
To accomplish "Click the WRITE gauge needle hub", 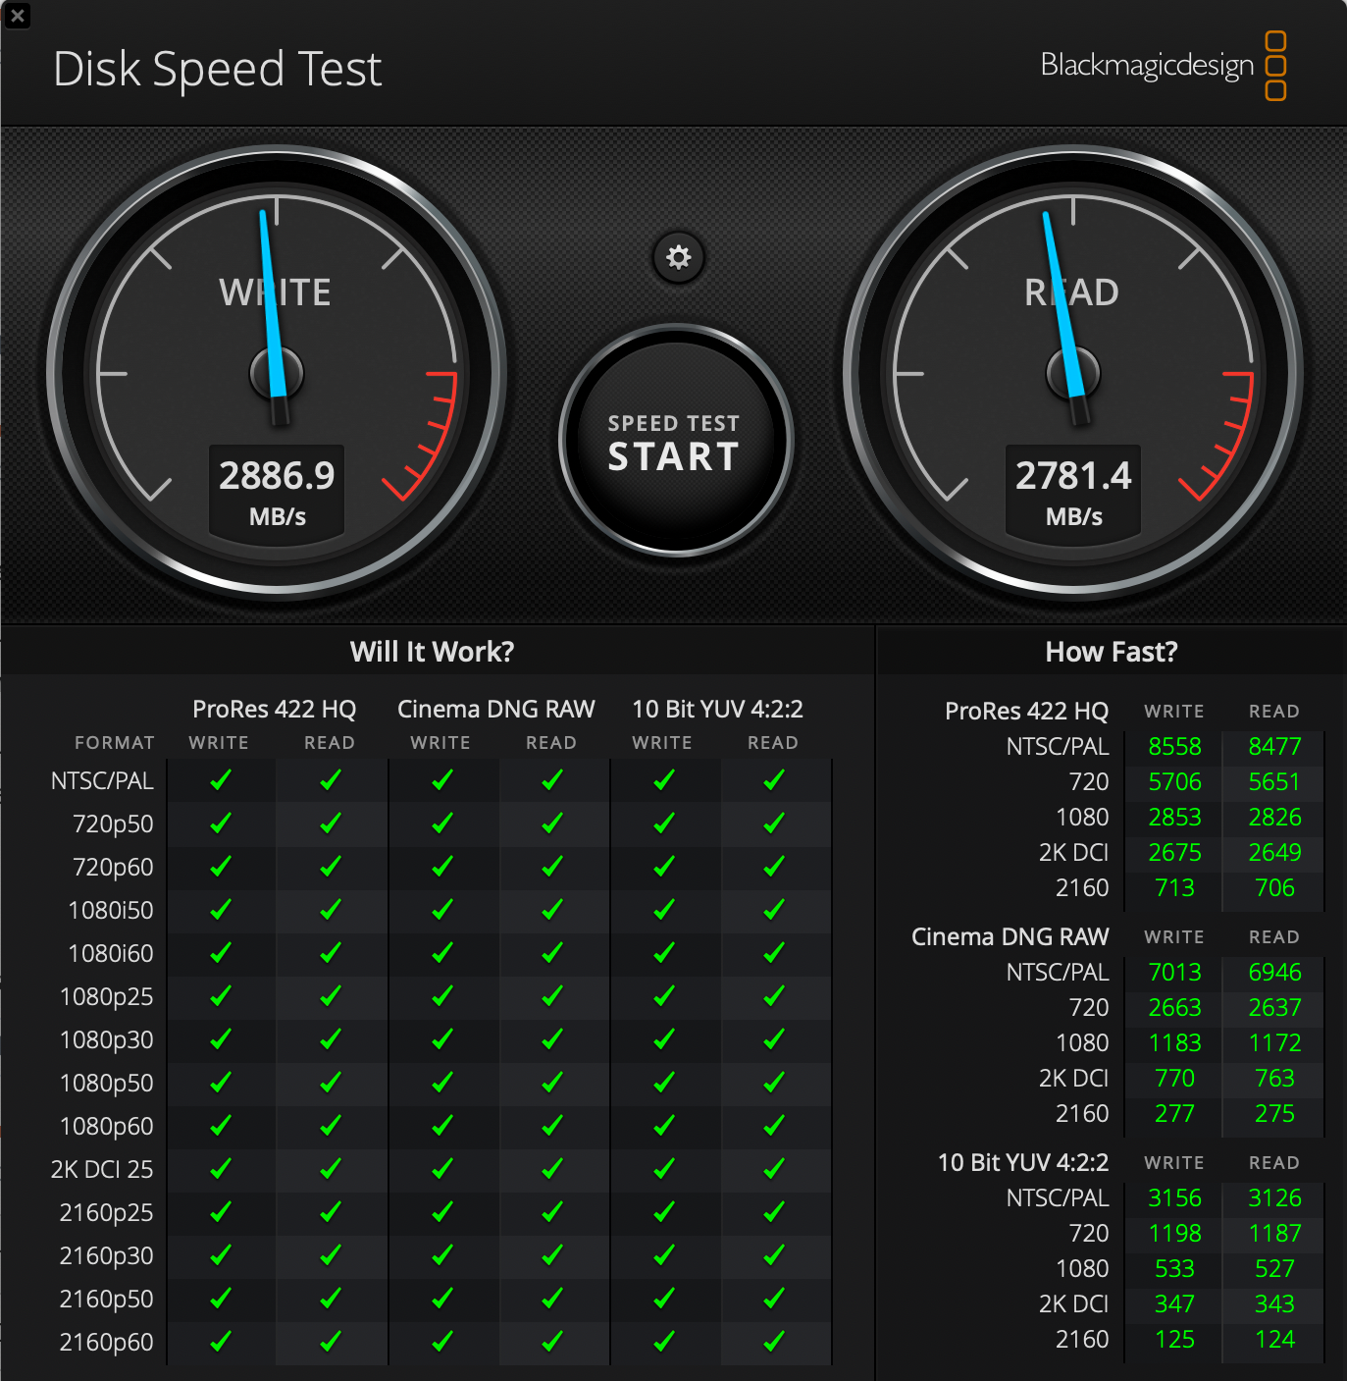I will pyautogui.click(x=277, y=374).
